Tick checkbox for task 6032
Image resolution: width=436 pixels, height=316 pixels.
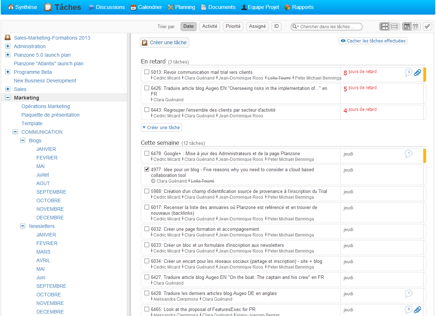click(147, 229)
